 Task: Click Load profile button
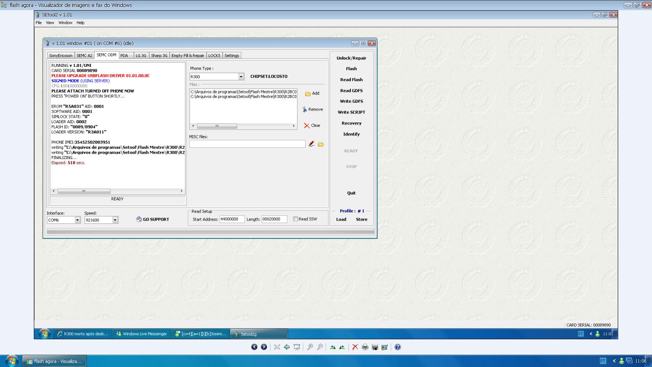tap(341, 219)
